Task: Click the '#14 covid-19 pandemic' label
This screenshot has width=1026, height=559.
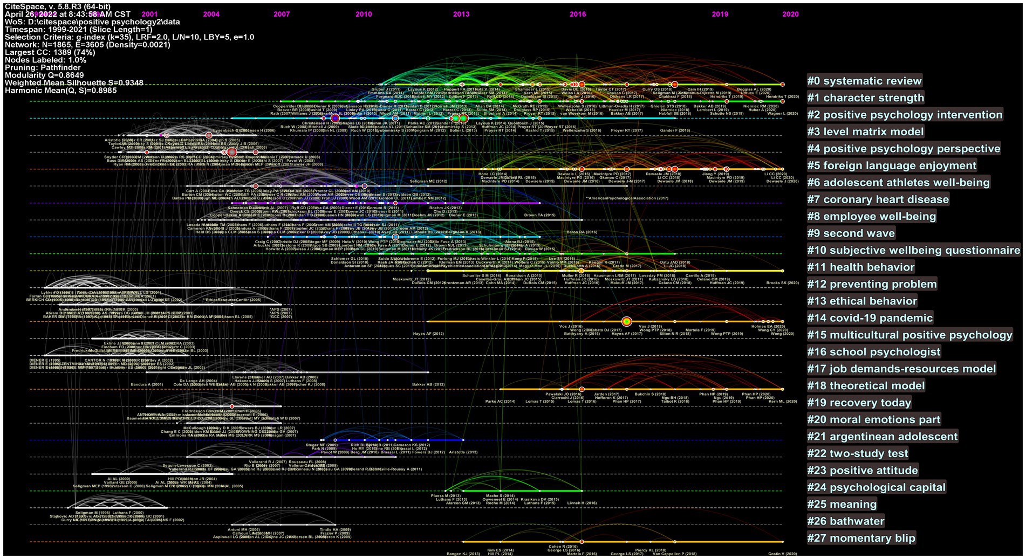Action: click(870, 318)
